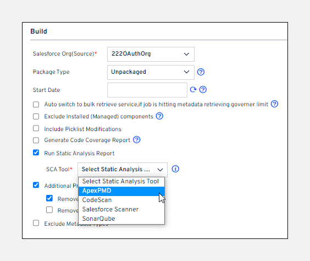
Task: Check the second unchecked Remove option
Action: point(49,210)
